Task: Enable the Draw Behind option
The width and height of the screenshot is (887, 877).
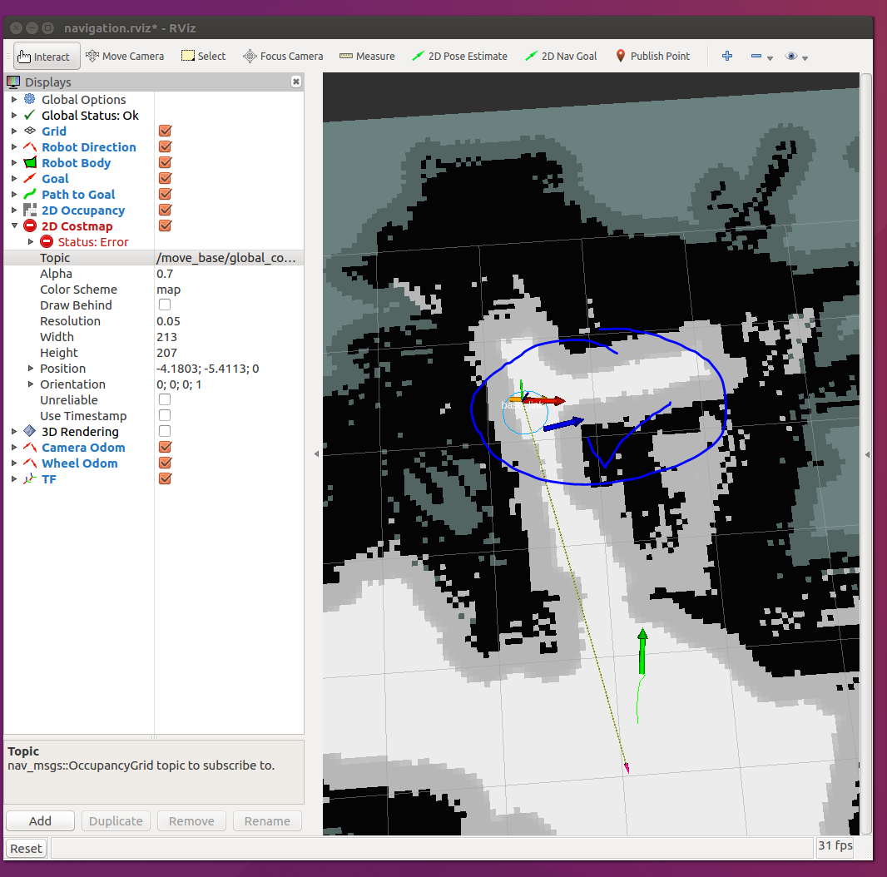Action: point(164,304)
